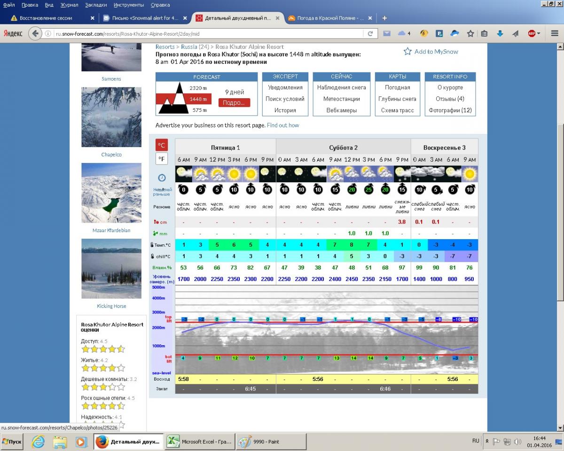The width and height of the screenshot is (564, 451).
Task: Open Windows Explorer folder in taskbar
Action: (x=60, y=442)
